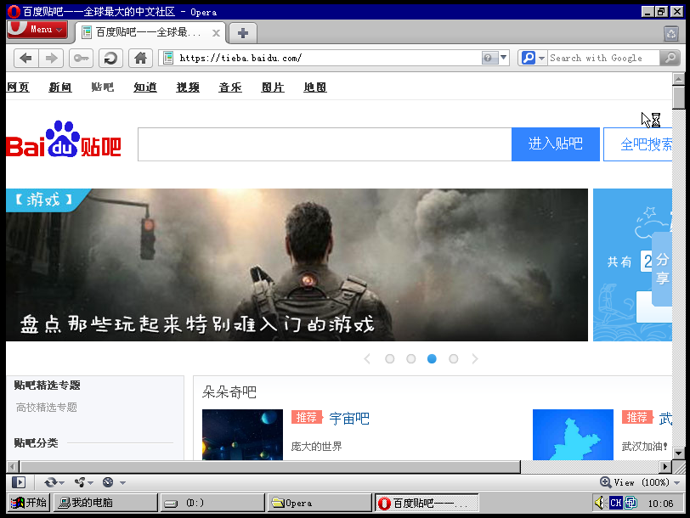Image resolution: width=690 pixels, height=518 pixels.
Task: Go forward using the Forward arrow button
Action: [52, 58]
